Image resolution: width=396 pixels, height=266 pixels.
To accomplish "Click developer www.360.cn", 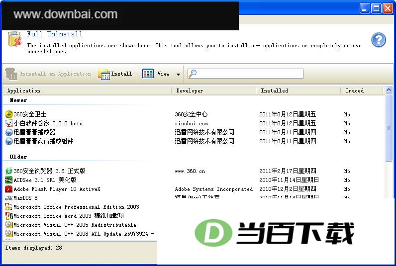I will 190,171.
